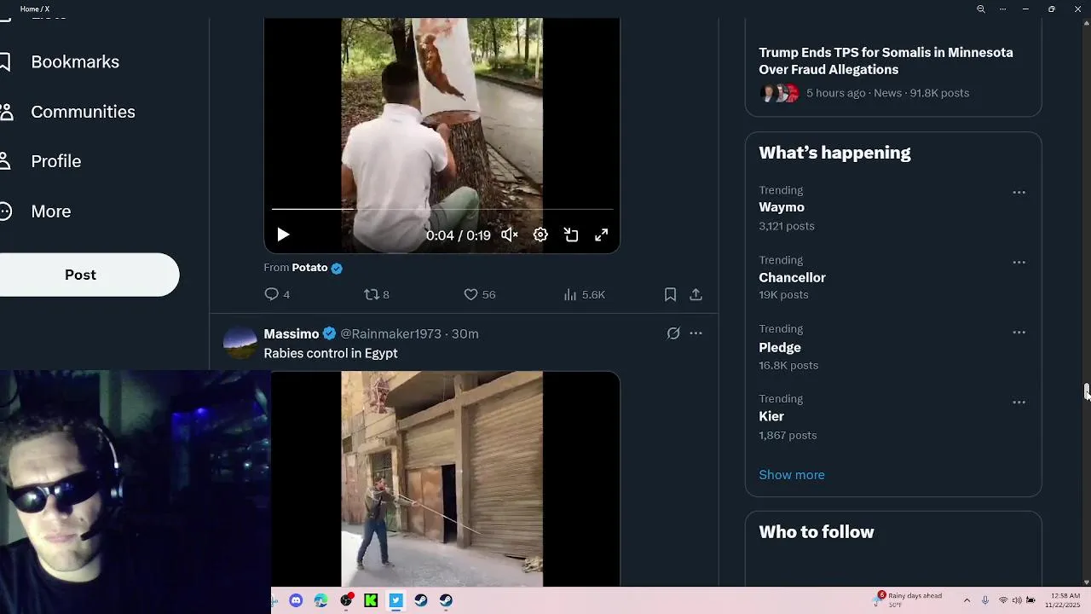Play the tree stump painting video
Screen dimensions: 1091x614
283,235
